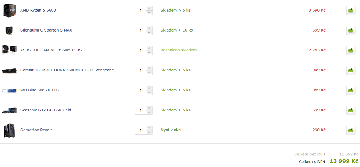View the GameMax Revolt case thumbnail
This screenshot has height=167, width=360.
tap(9, 130)
